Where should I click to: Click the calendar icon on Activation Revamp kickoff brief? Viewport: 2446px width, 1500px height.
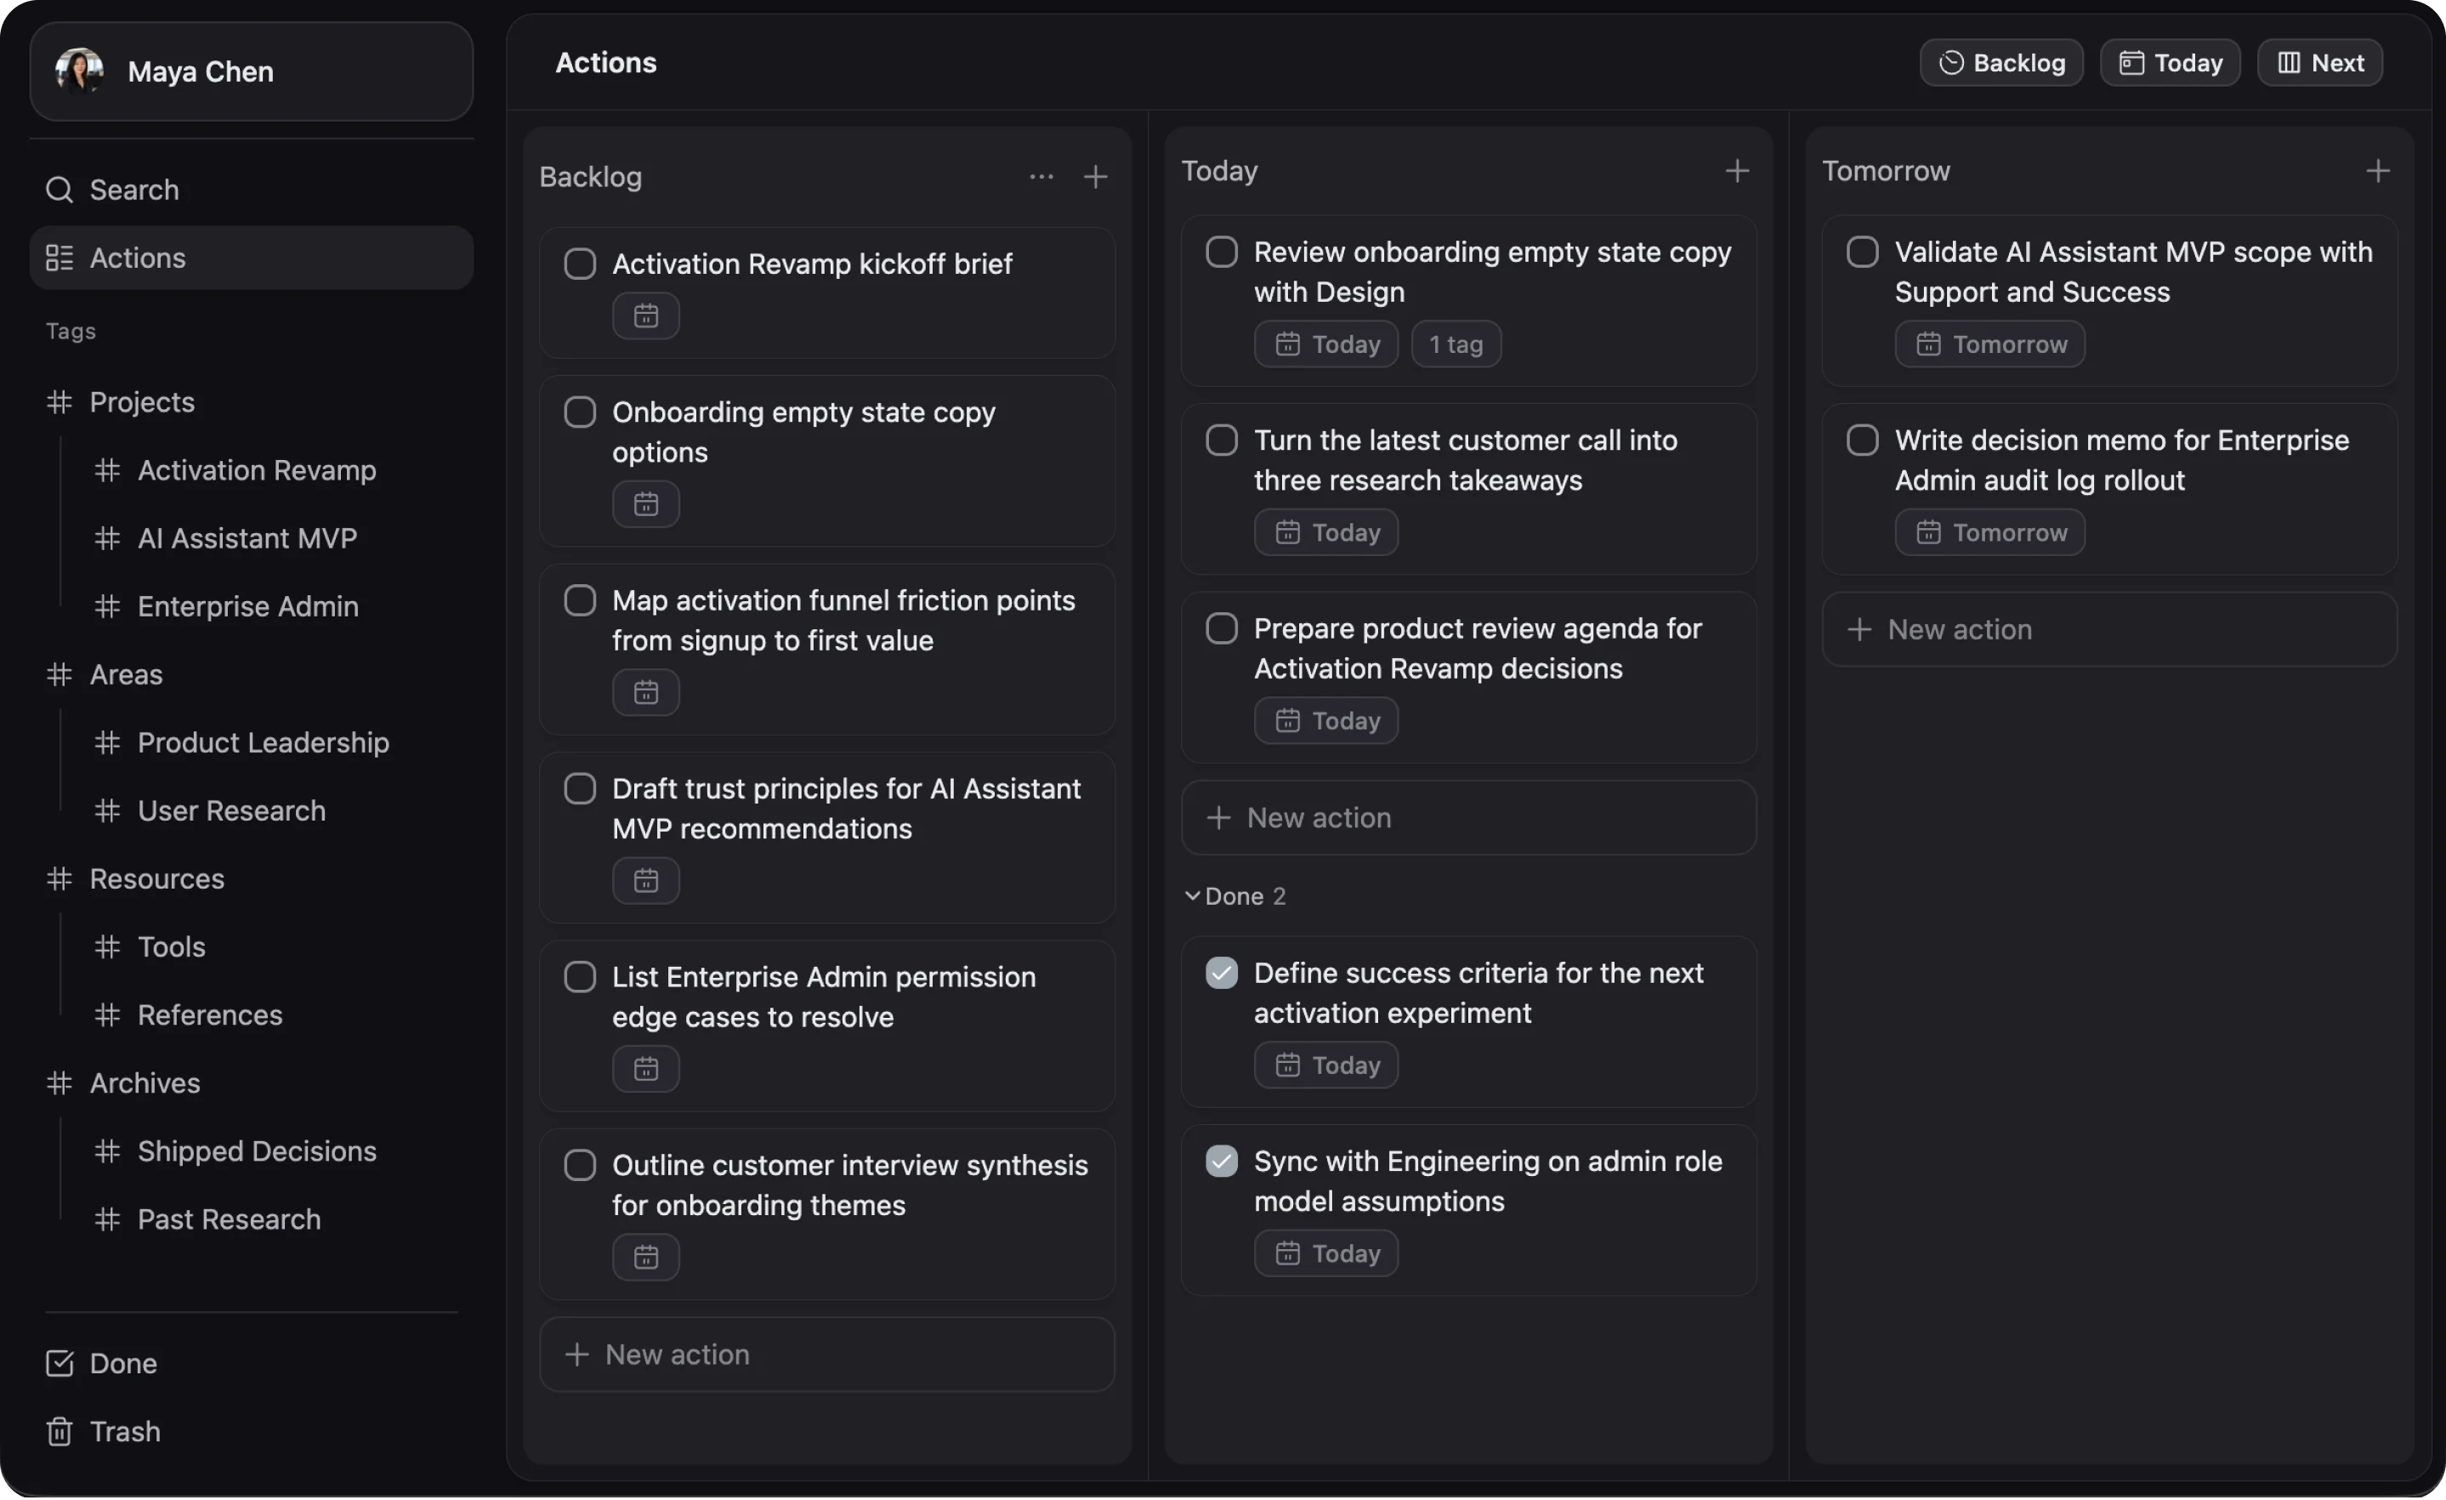tap(646, 315)
